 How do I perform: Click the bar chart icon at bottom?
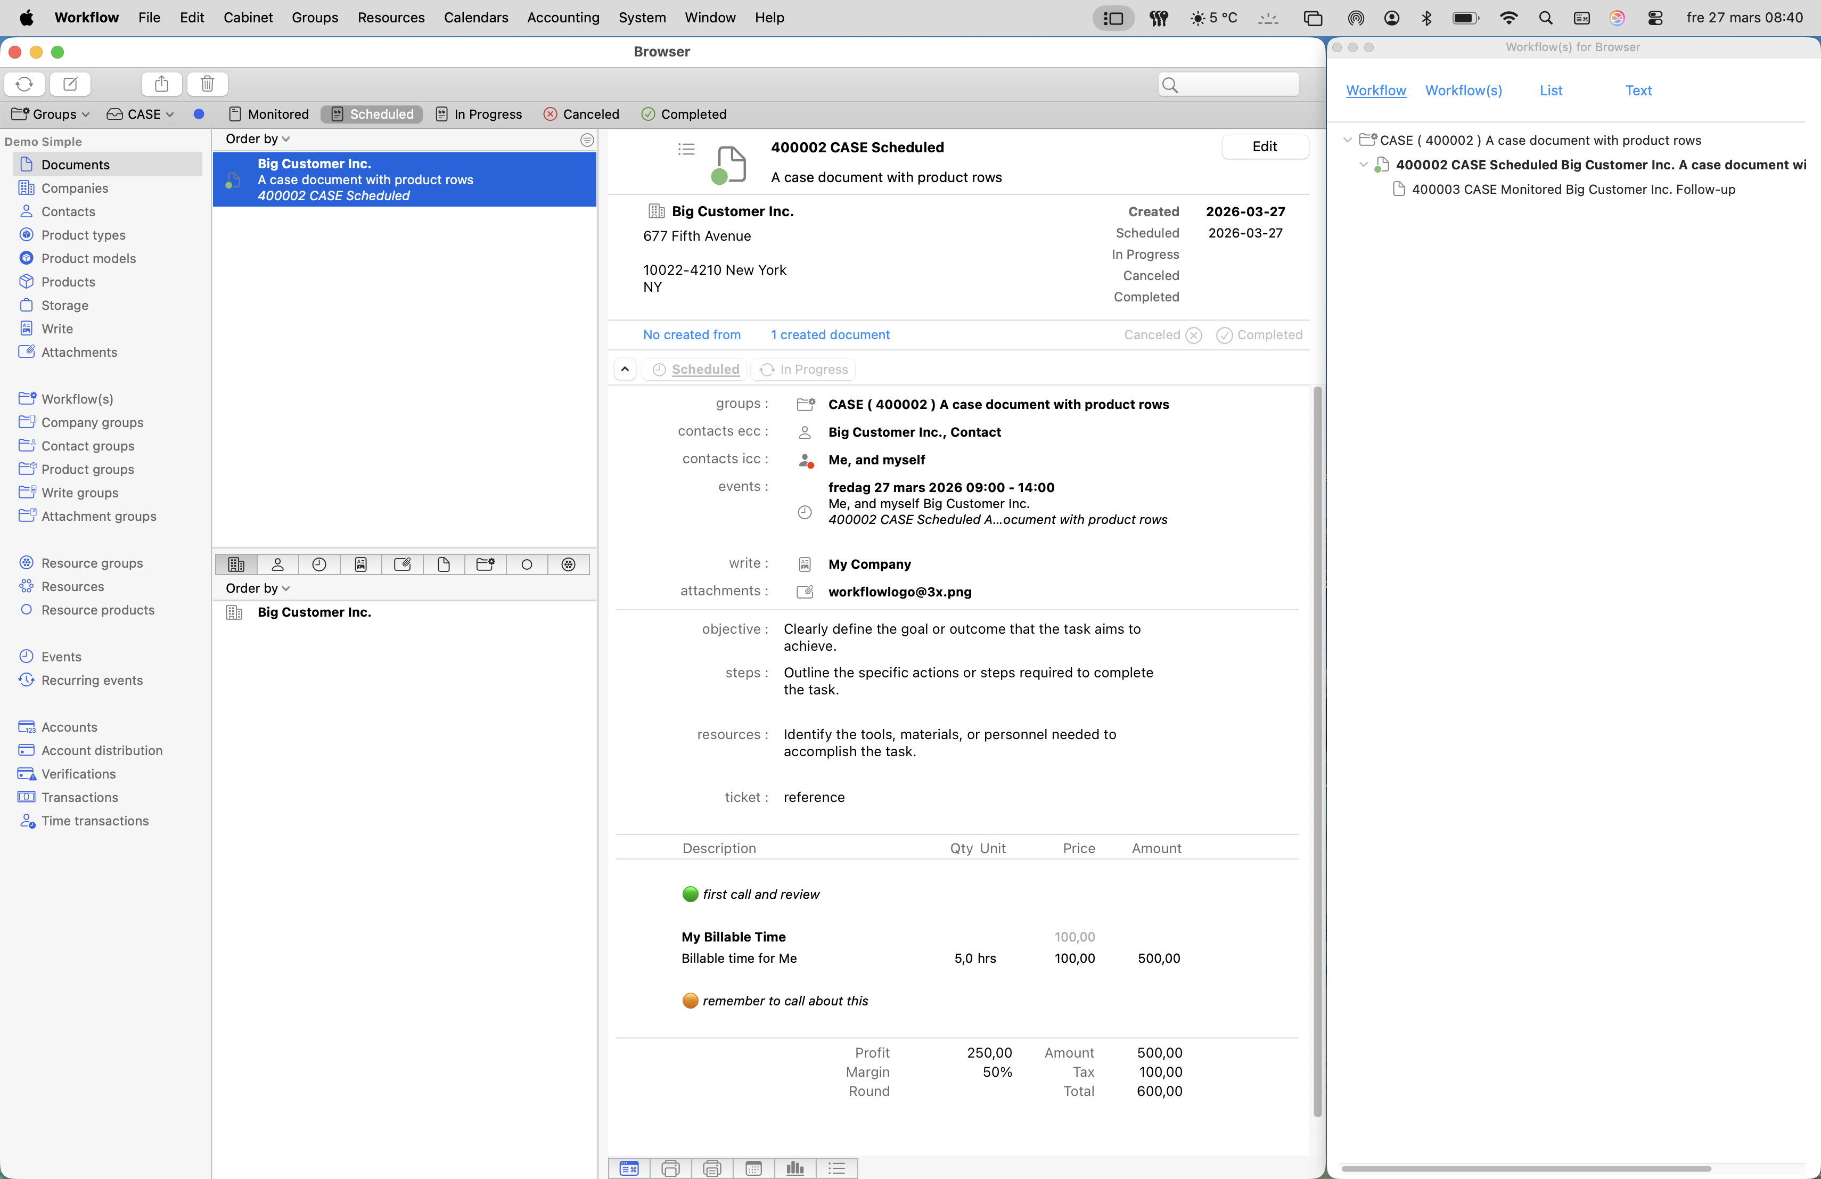point(795,1167)
